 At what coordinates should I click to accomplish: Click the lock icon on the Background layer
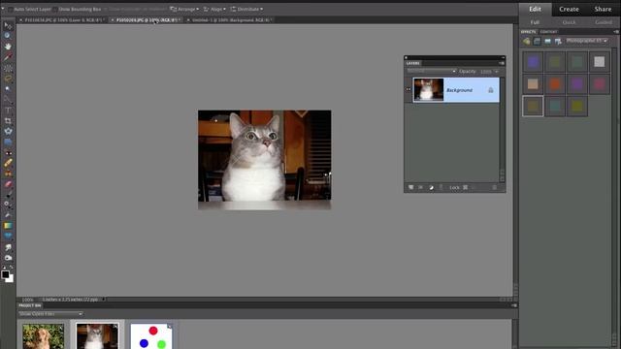point(491,90)
